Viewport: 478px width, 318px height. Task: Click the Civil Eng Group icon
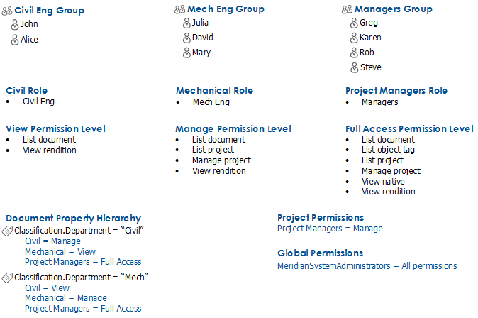[x=7, y=11]
